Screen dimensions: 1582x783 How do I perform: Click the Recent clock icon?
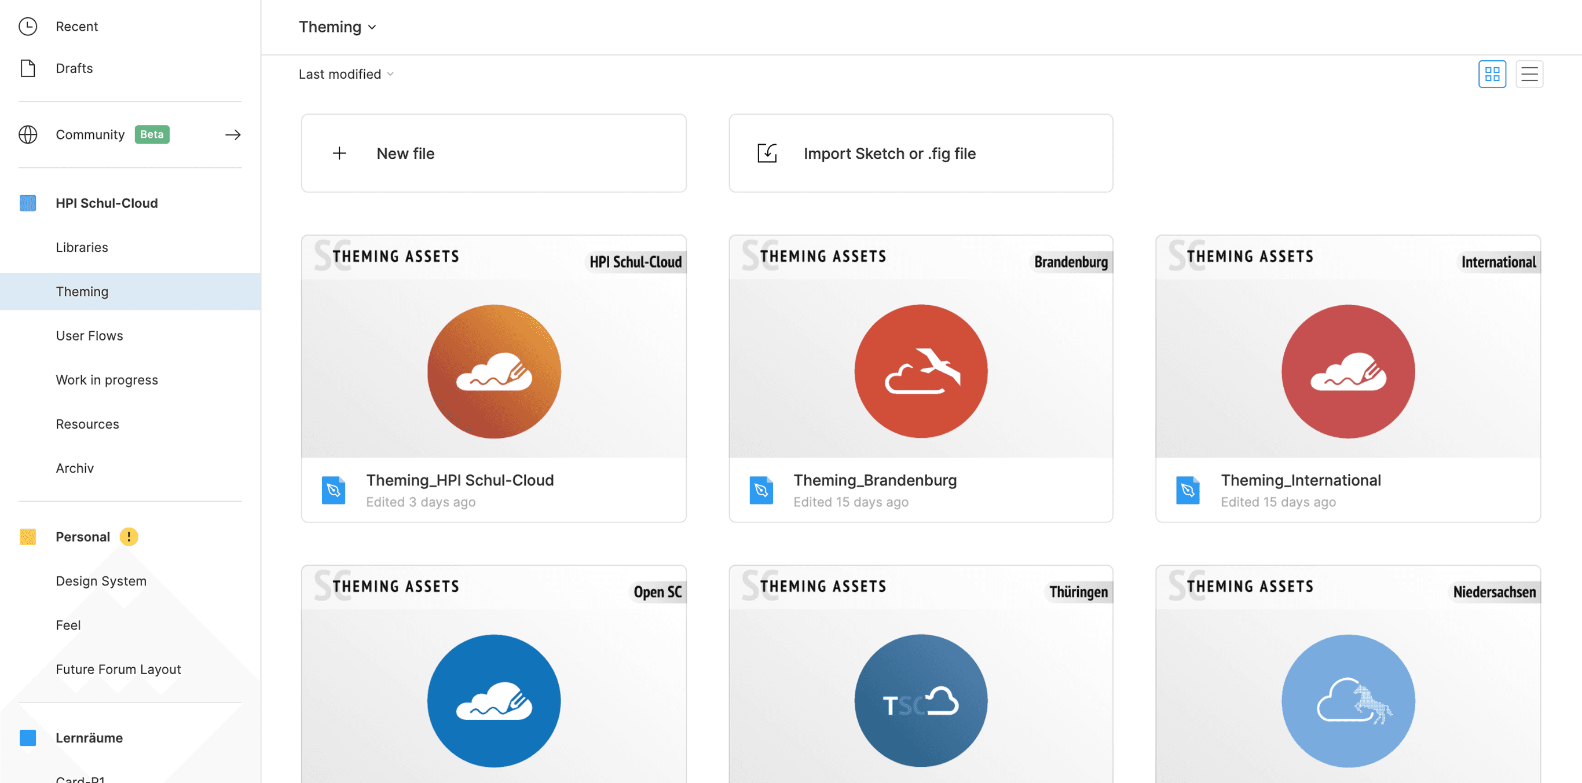coord(28,27)
